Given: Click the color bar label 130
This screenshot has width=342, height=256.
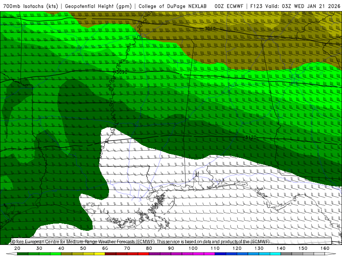Looking at the screenshot, I should [x=259, y=248].
